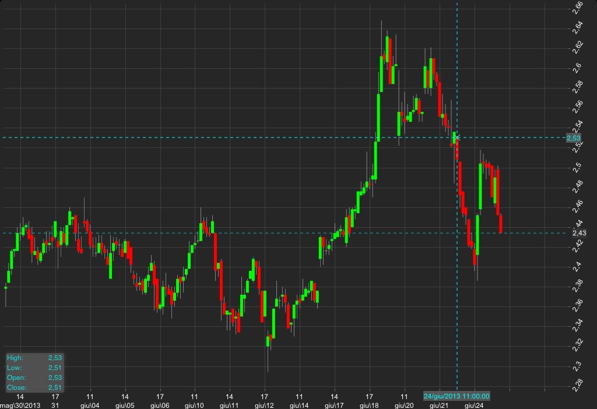Image resolution: width=597 pixels, height=409 pixels.
Task: Select the highlighted 2,53 crosshair price label
Action: 574,137
